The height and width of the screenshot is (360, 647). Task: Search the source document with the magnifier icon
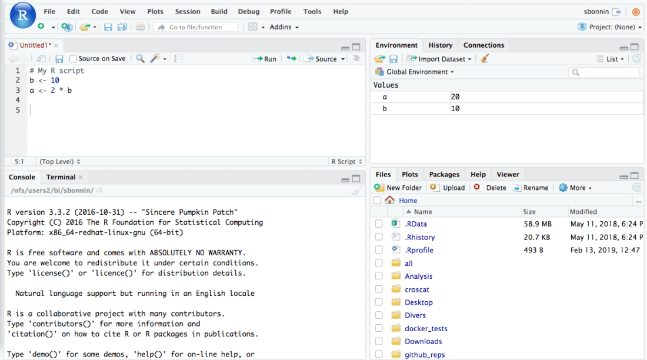[x=141, y=59]
